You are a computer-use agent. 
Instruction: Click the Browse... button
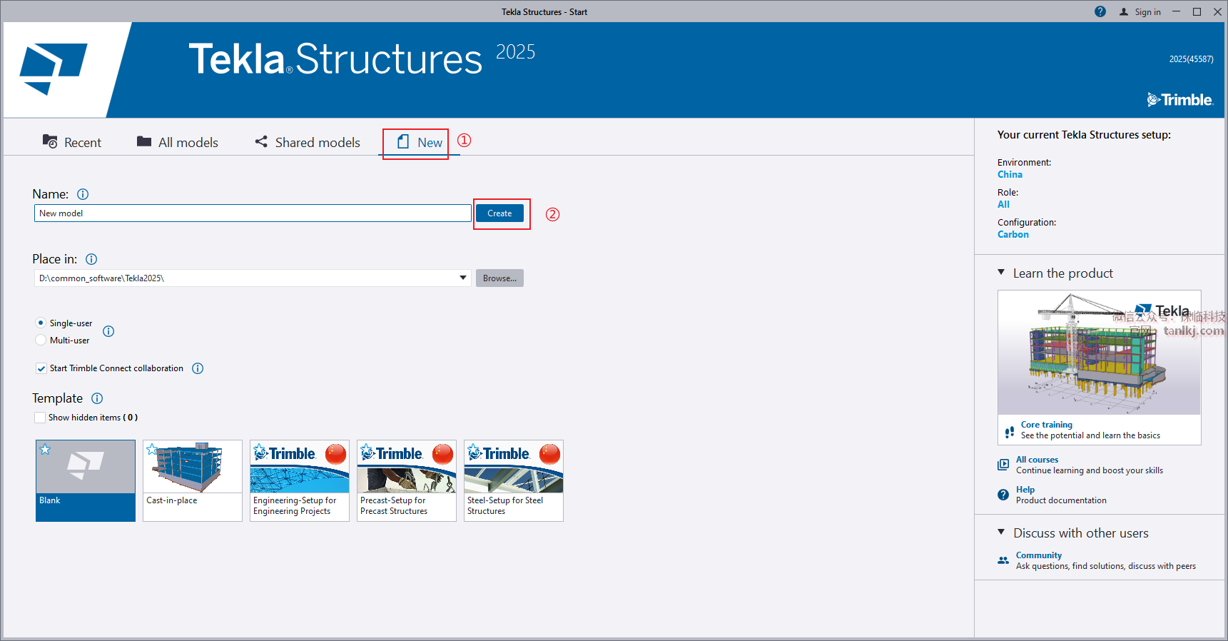[499, 278]
